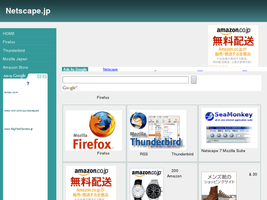Screen dimensions: 267x200
Task: Click the Ads by Google sidebar label
Action: coord(15,76)
